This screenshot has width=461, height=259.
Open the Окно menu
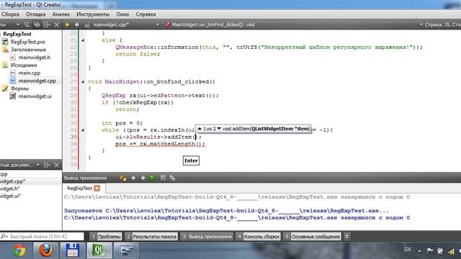tap(122, 14)
